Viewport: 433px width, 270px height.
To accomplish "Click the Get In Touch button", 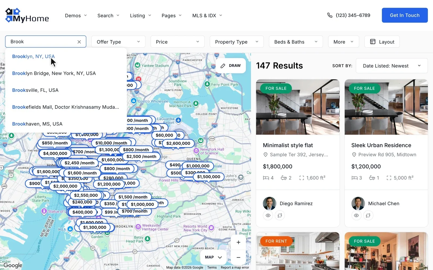I will click(405, 15).
